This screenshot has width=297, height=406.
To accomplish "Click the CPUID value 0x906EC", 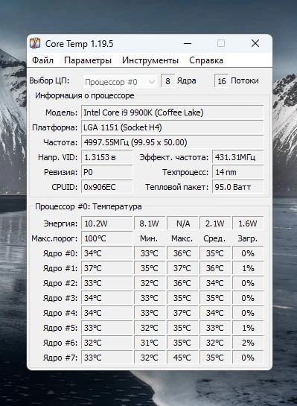I will (x=107, y=187).
